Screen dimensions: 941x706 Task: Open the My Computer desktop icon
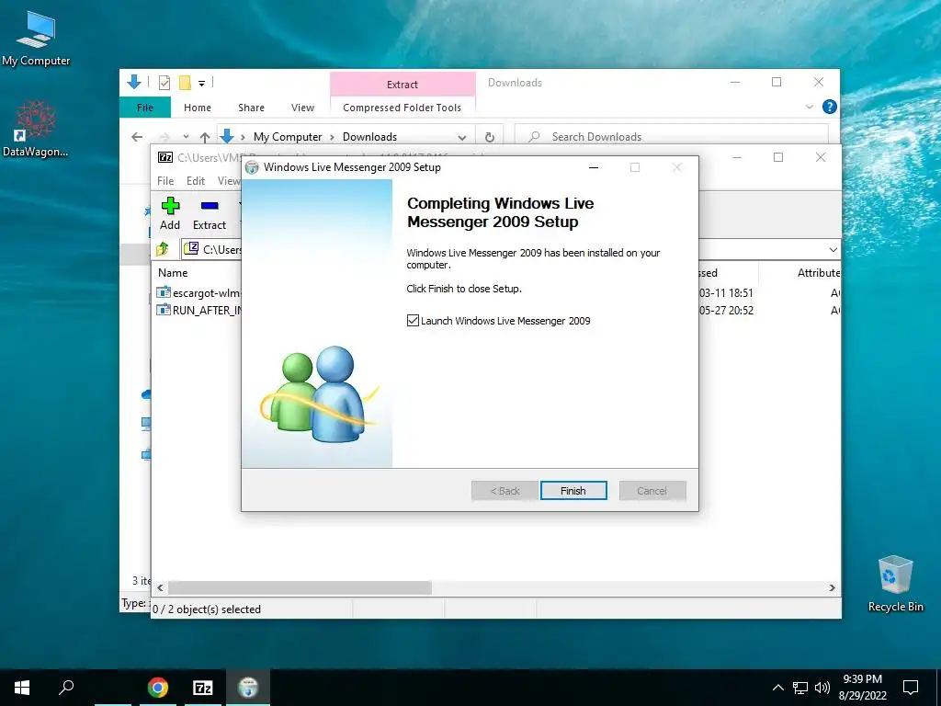pyautogui.click(x=36, y=39)
